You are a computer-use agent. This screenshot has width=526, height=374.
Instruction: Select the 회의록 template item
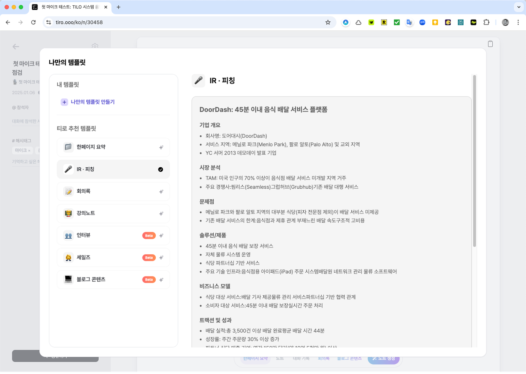pos(113,191)
